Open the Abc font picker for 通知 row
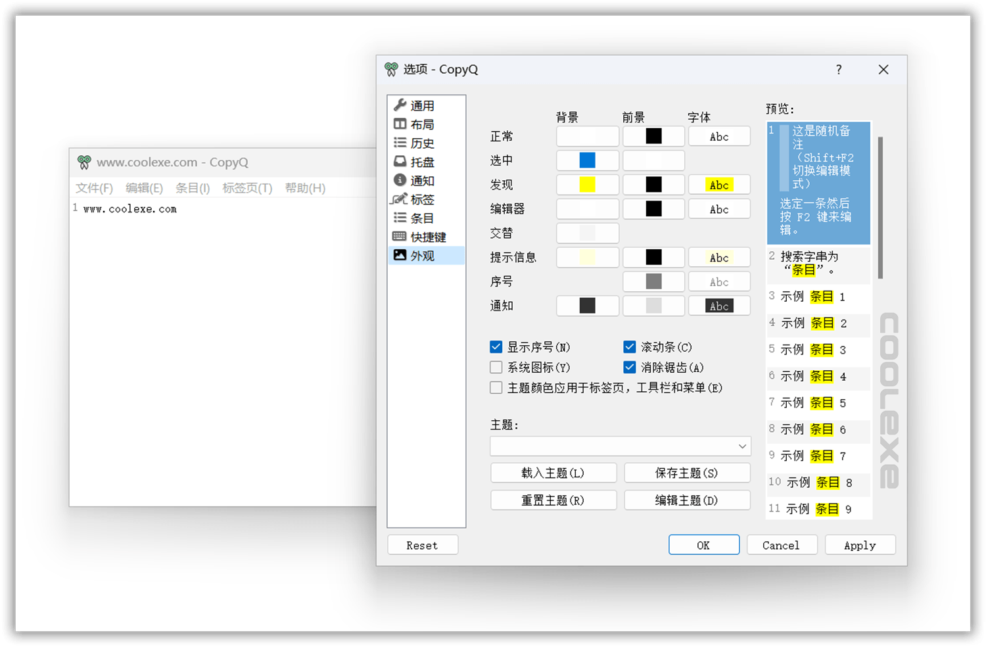This screenshot has height=647, width=986. [x=719, y=305]
